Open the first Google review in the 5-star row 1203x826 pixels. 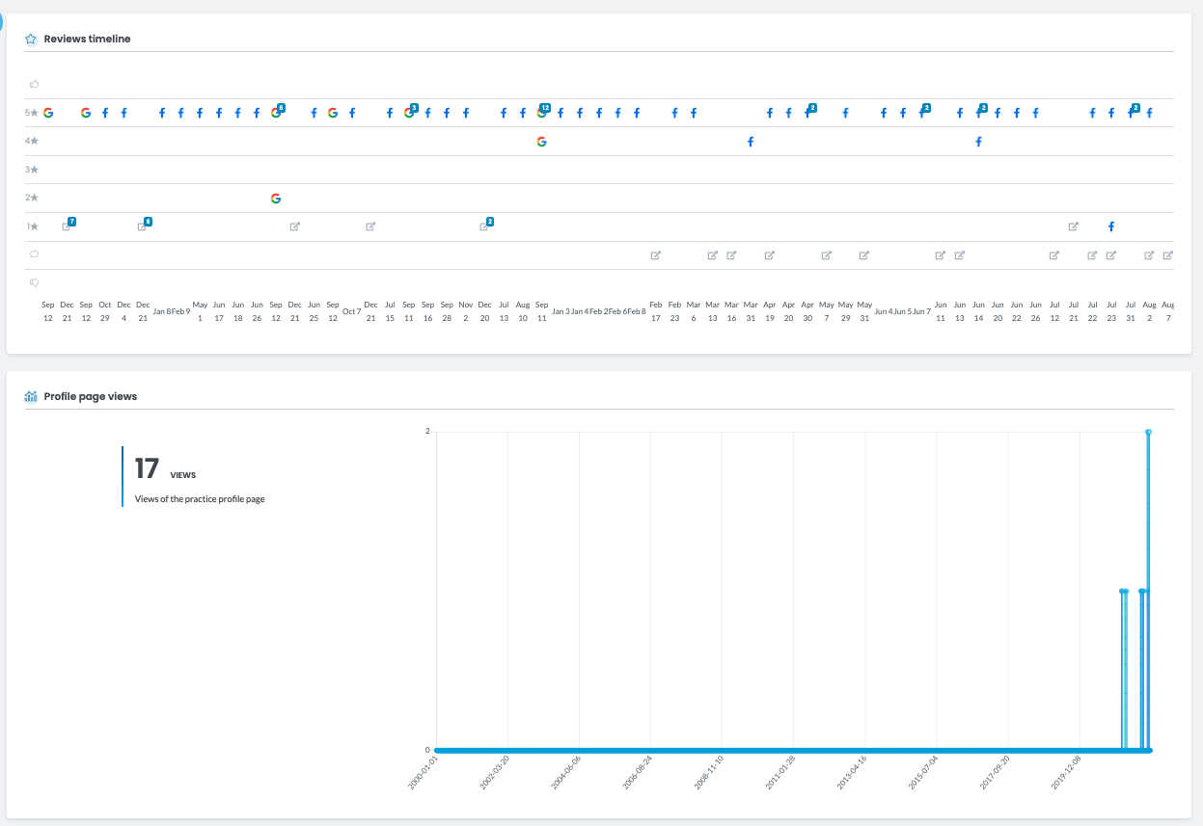coord(48,112)
